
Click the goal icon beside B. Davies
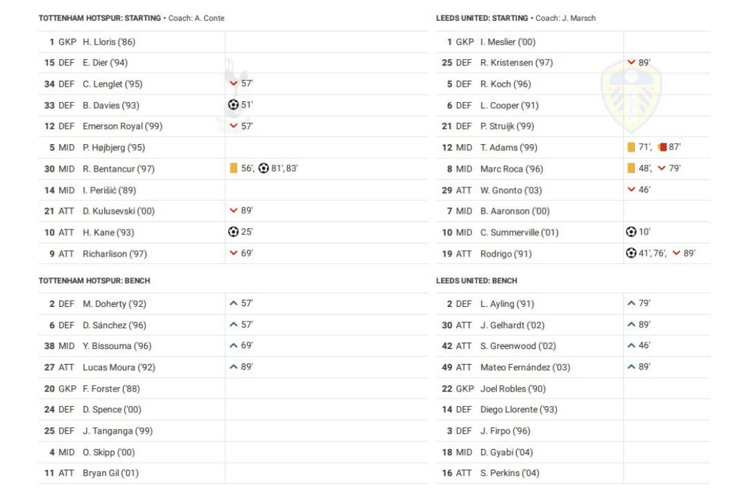click(233, 105)
